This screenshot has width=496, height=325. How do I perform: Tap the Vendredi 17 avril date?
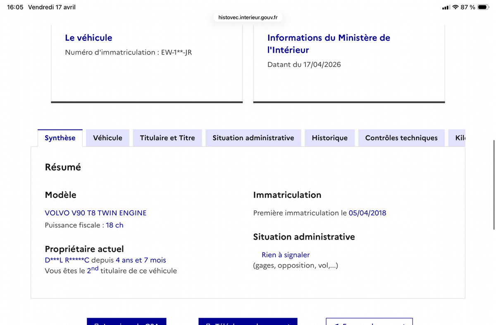coord(52,7)
